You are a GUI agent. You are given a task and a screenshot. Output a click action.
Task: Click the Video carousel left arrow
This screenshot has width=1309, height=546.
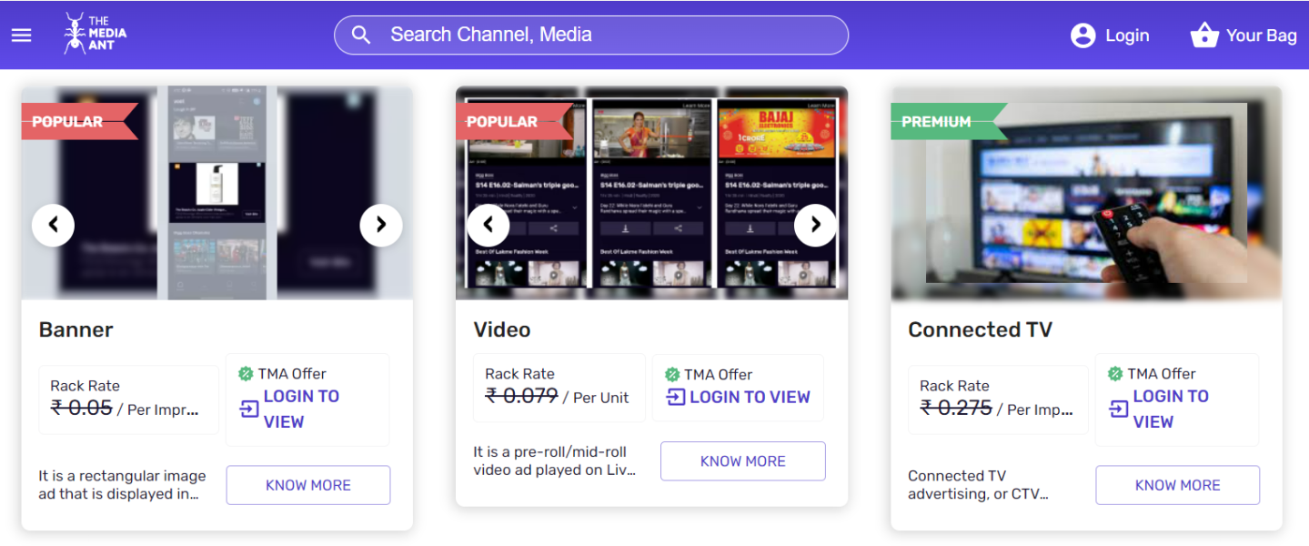(x=488, y=225)
